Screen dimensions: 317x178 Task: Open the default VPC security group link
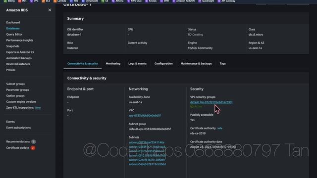click(211, 102)
